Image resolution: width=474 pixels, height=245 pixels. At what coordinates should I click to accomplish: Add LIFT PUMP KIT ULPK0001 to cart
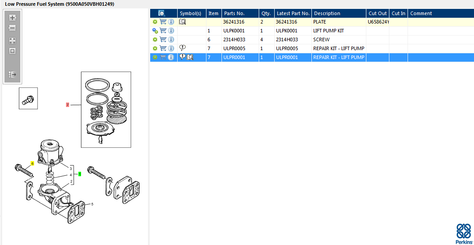[x=163, y=31]
